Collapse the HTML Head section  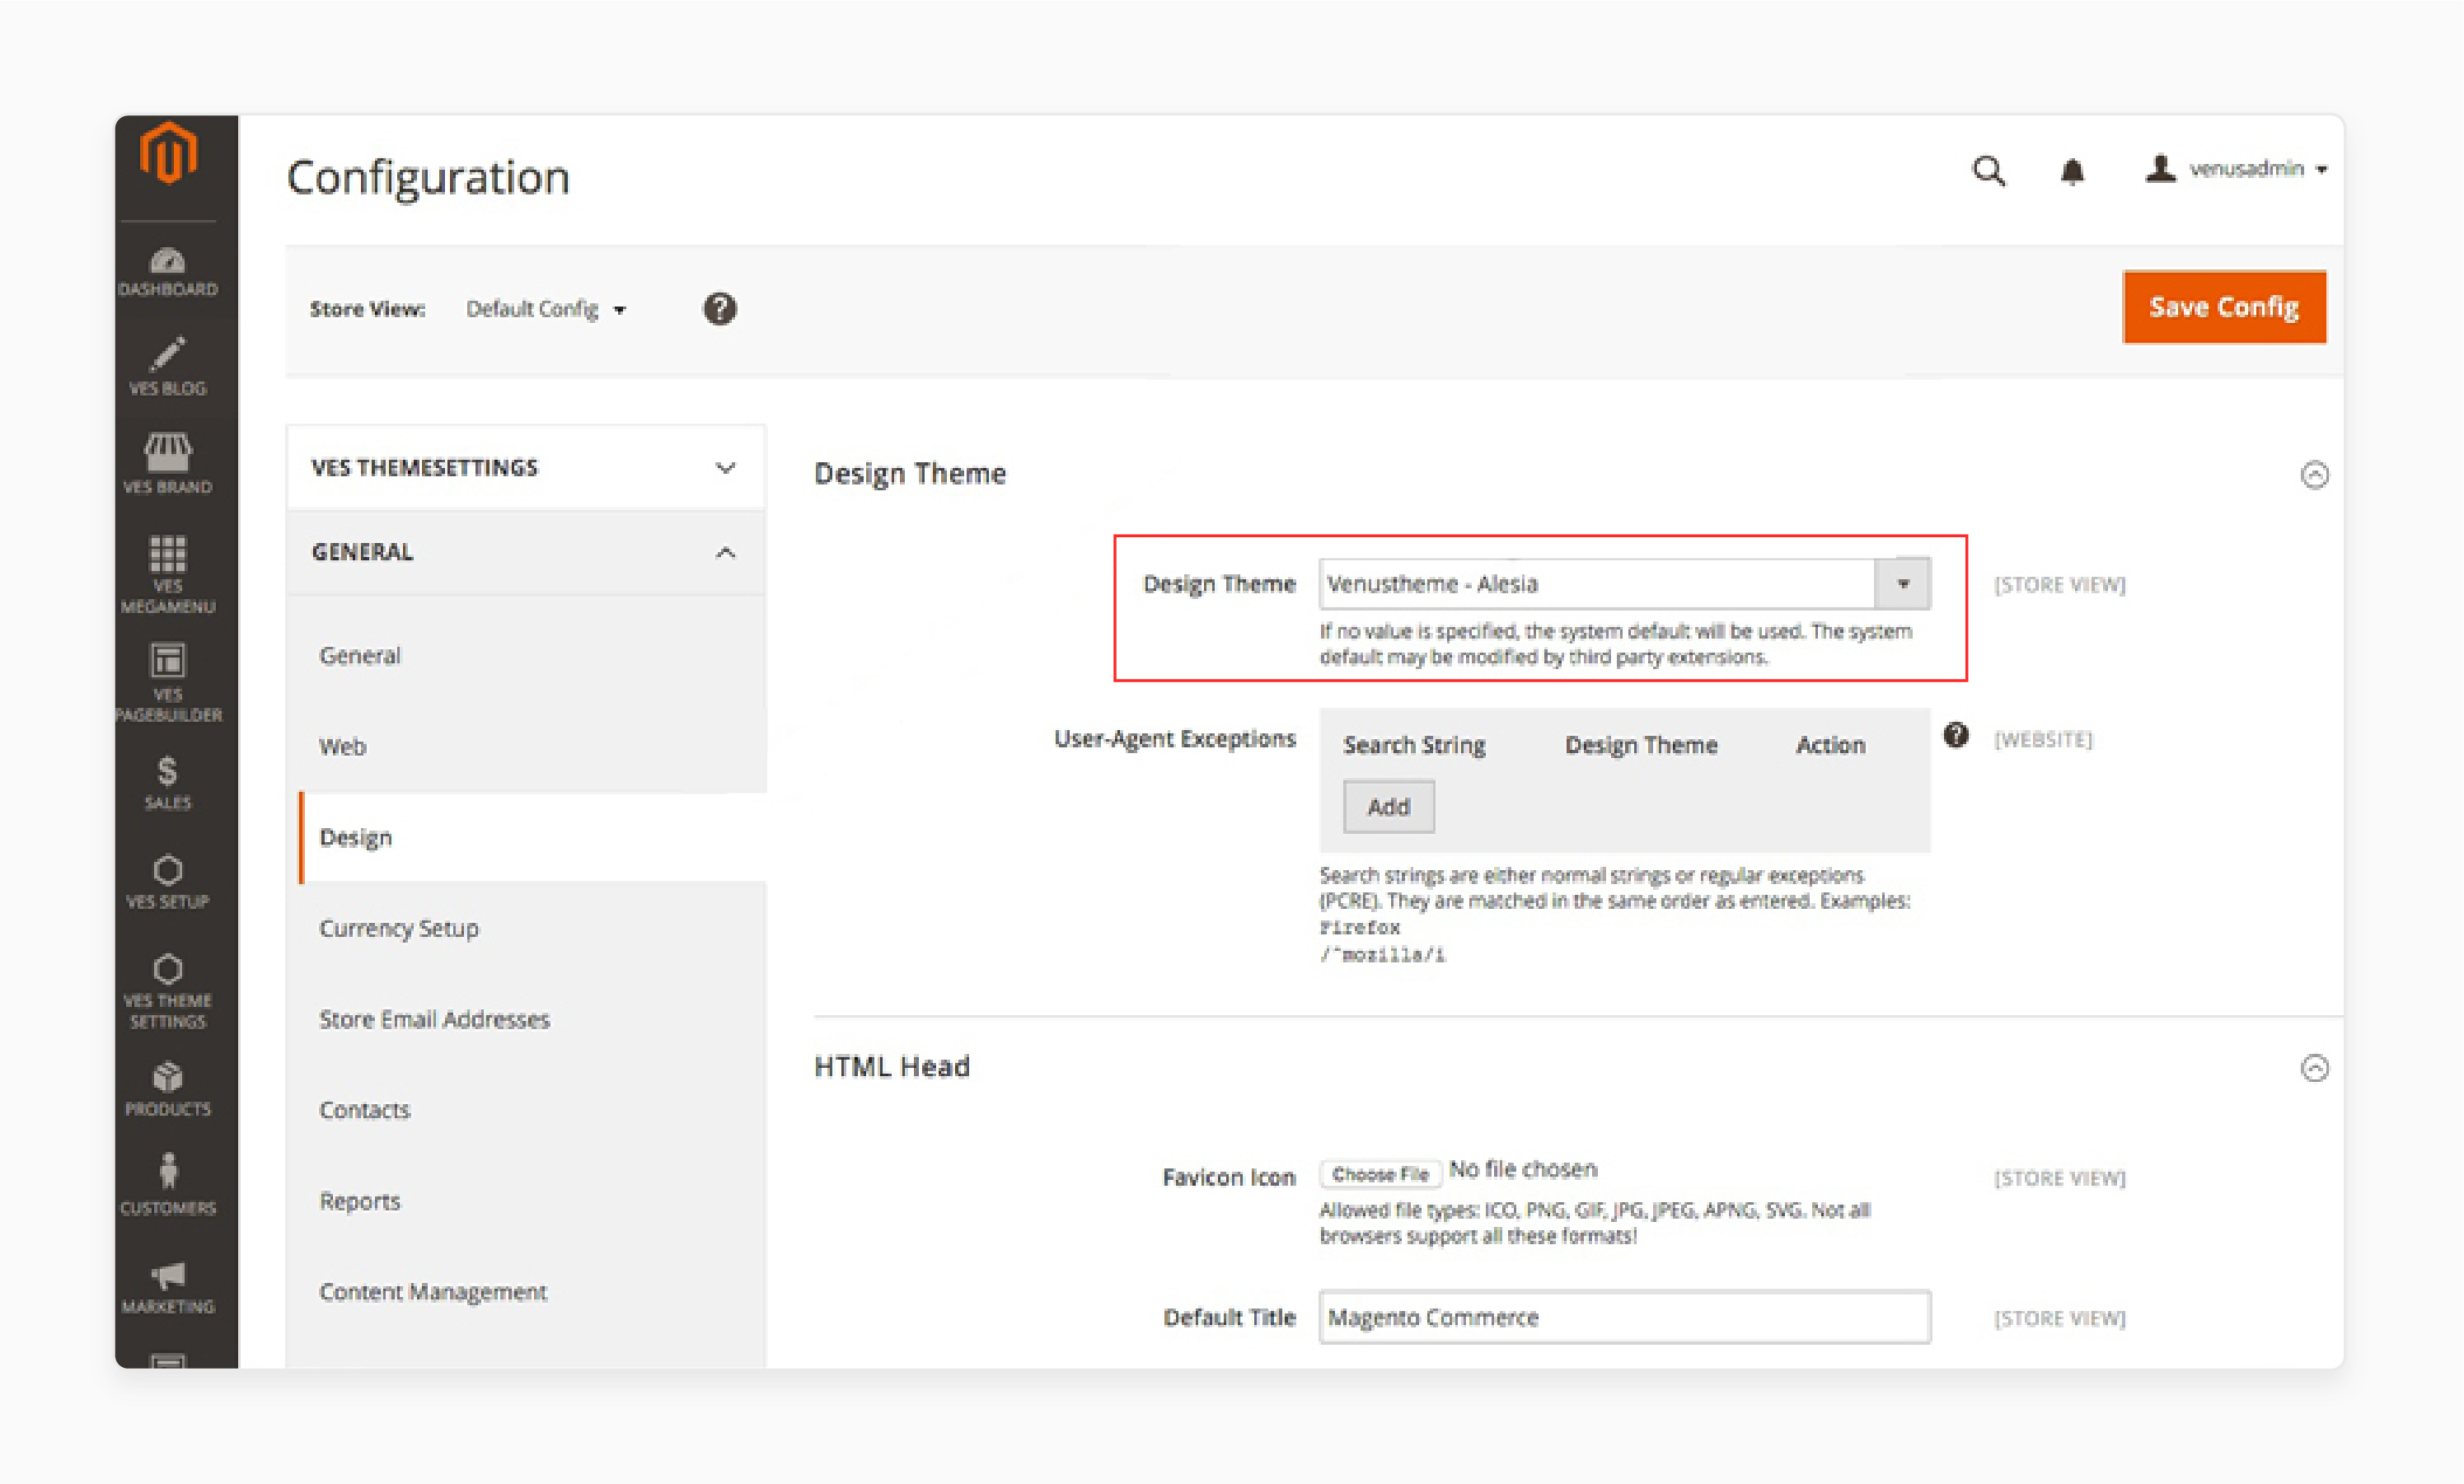2314,1068
